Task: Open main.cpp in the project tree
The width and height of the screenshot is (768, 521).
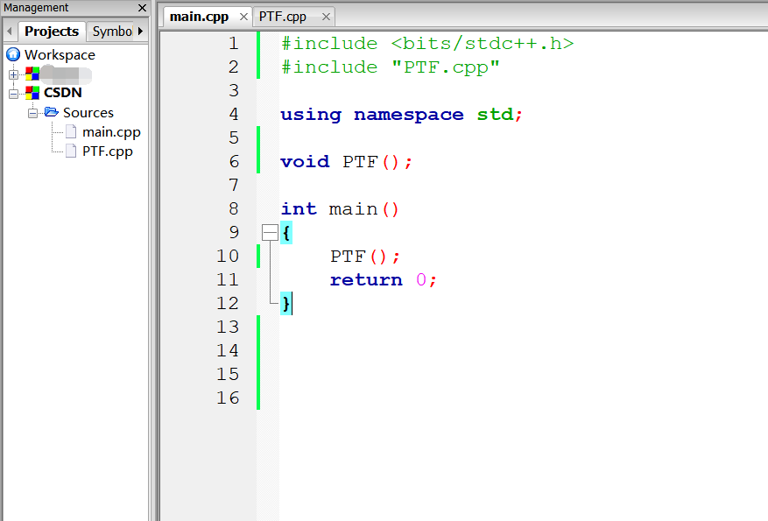Action: (111, 132)
